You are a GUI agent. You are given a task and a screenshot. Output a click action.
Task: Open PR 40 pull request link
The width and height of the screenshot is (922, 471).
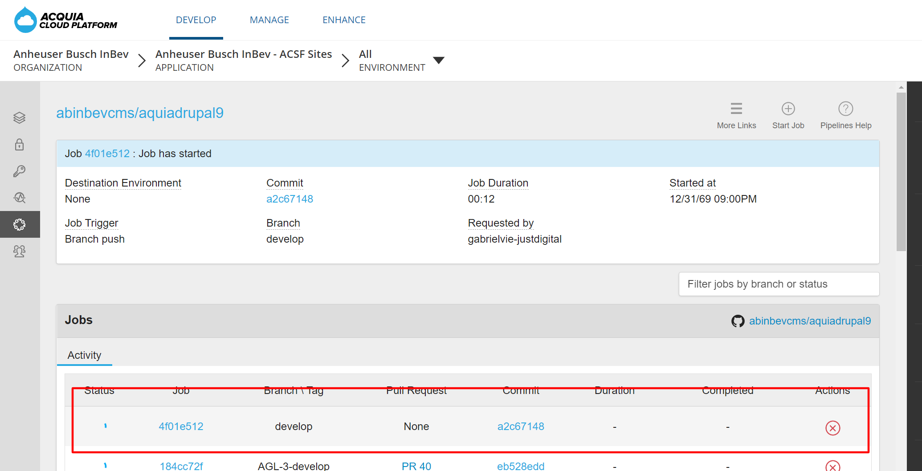tap(416, 466)
